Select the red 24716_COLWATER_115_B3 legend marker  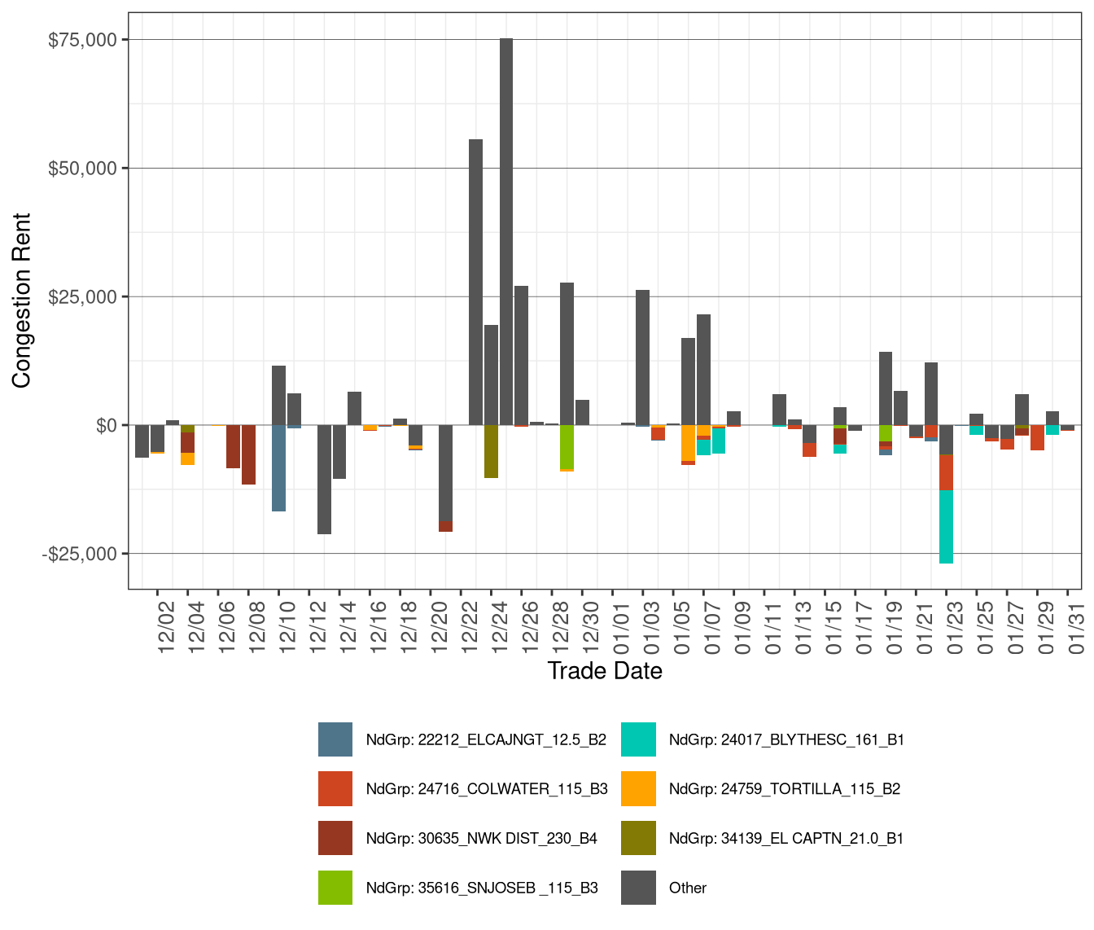[x=335, y=789]
